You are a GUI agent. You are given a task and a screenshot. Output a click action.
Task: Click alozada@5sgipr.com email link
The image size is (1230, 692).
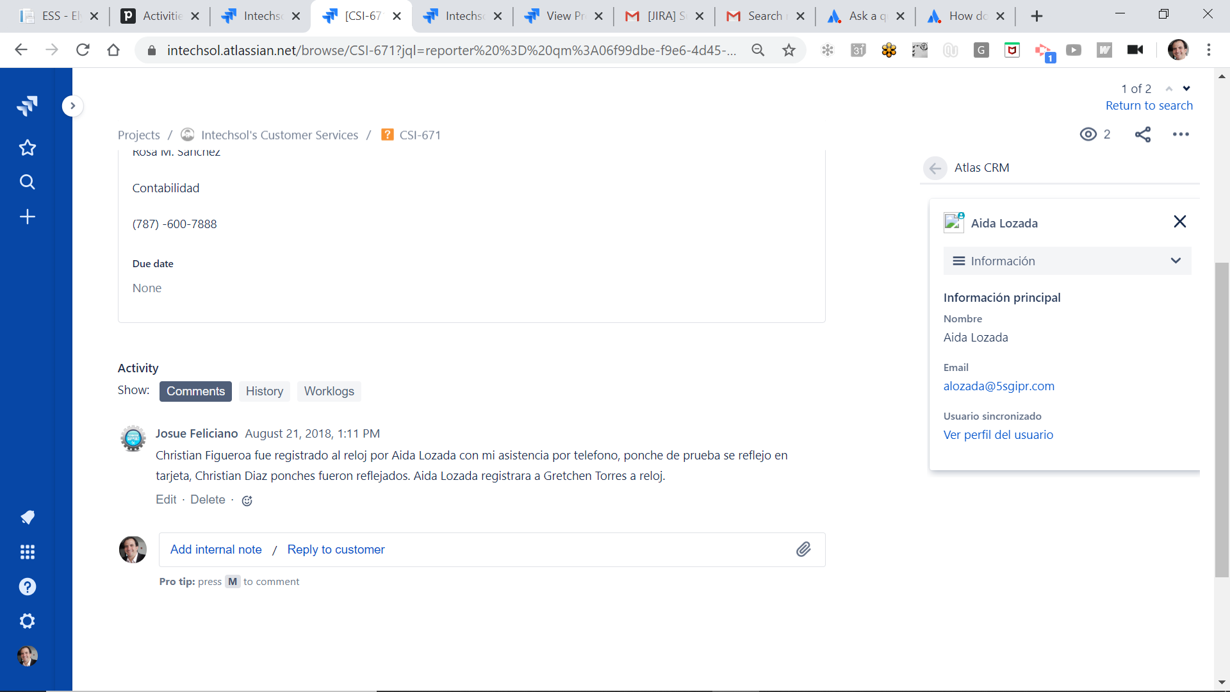point(999,386)
